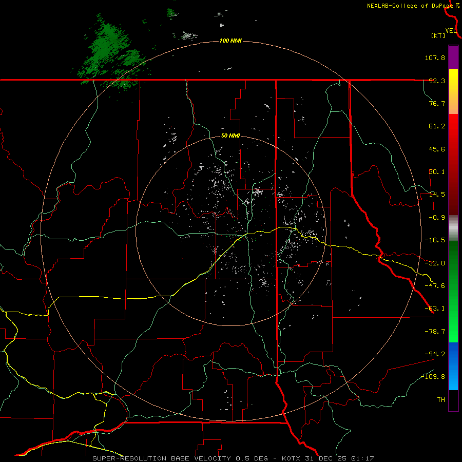The width and height of the screenshot is (462, 462).
Task: Click the gray near-zero segment of color bar
Action: coord(453,228)
